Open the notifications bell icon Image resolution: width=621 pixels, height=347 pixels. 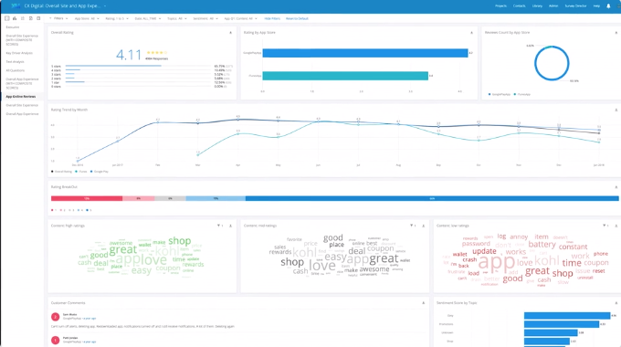608,6
